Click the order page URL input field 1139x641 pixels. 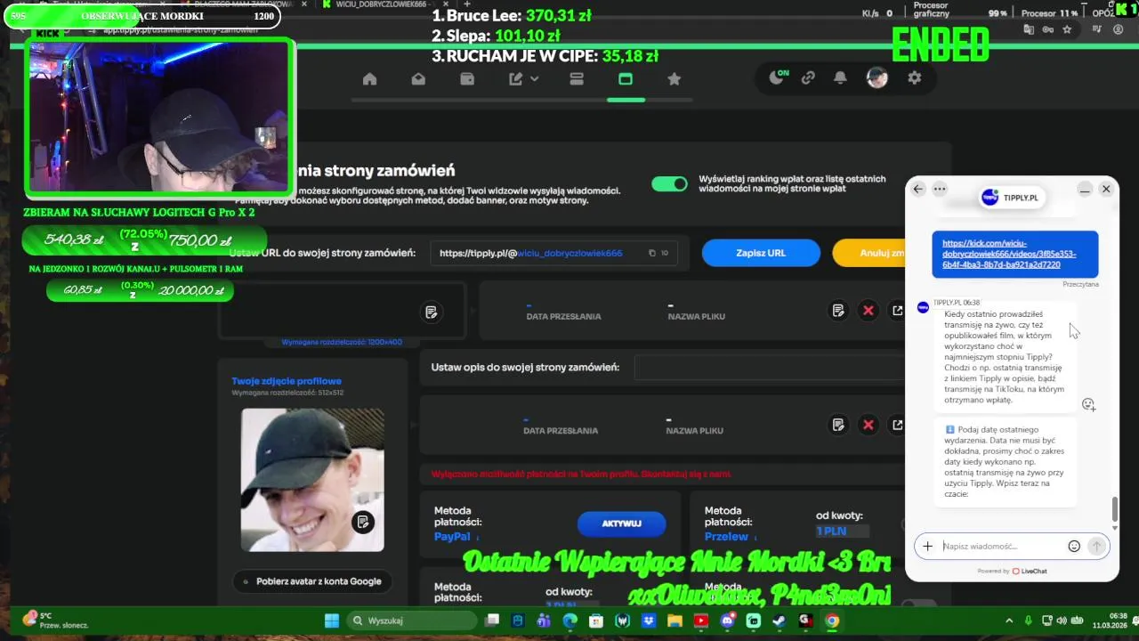point(553,253)
